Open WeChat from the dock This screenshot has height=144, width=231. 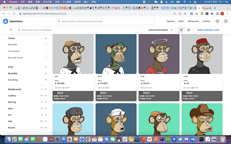pos(113,139)
